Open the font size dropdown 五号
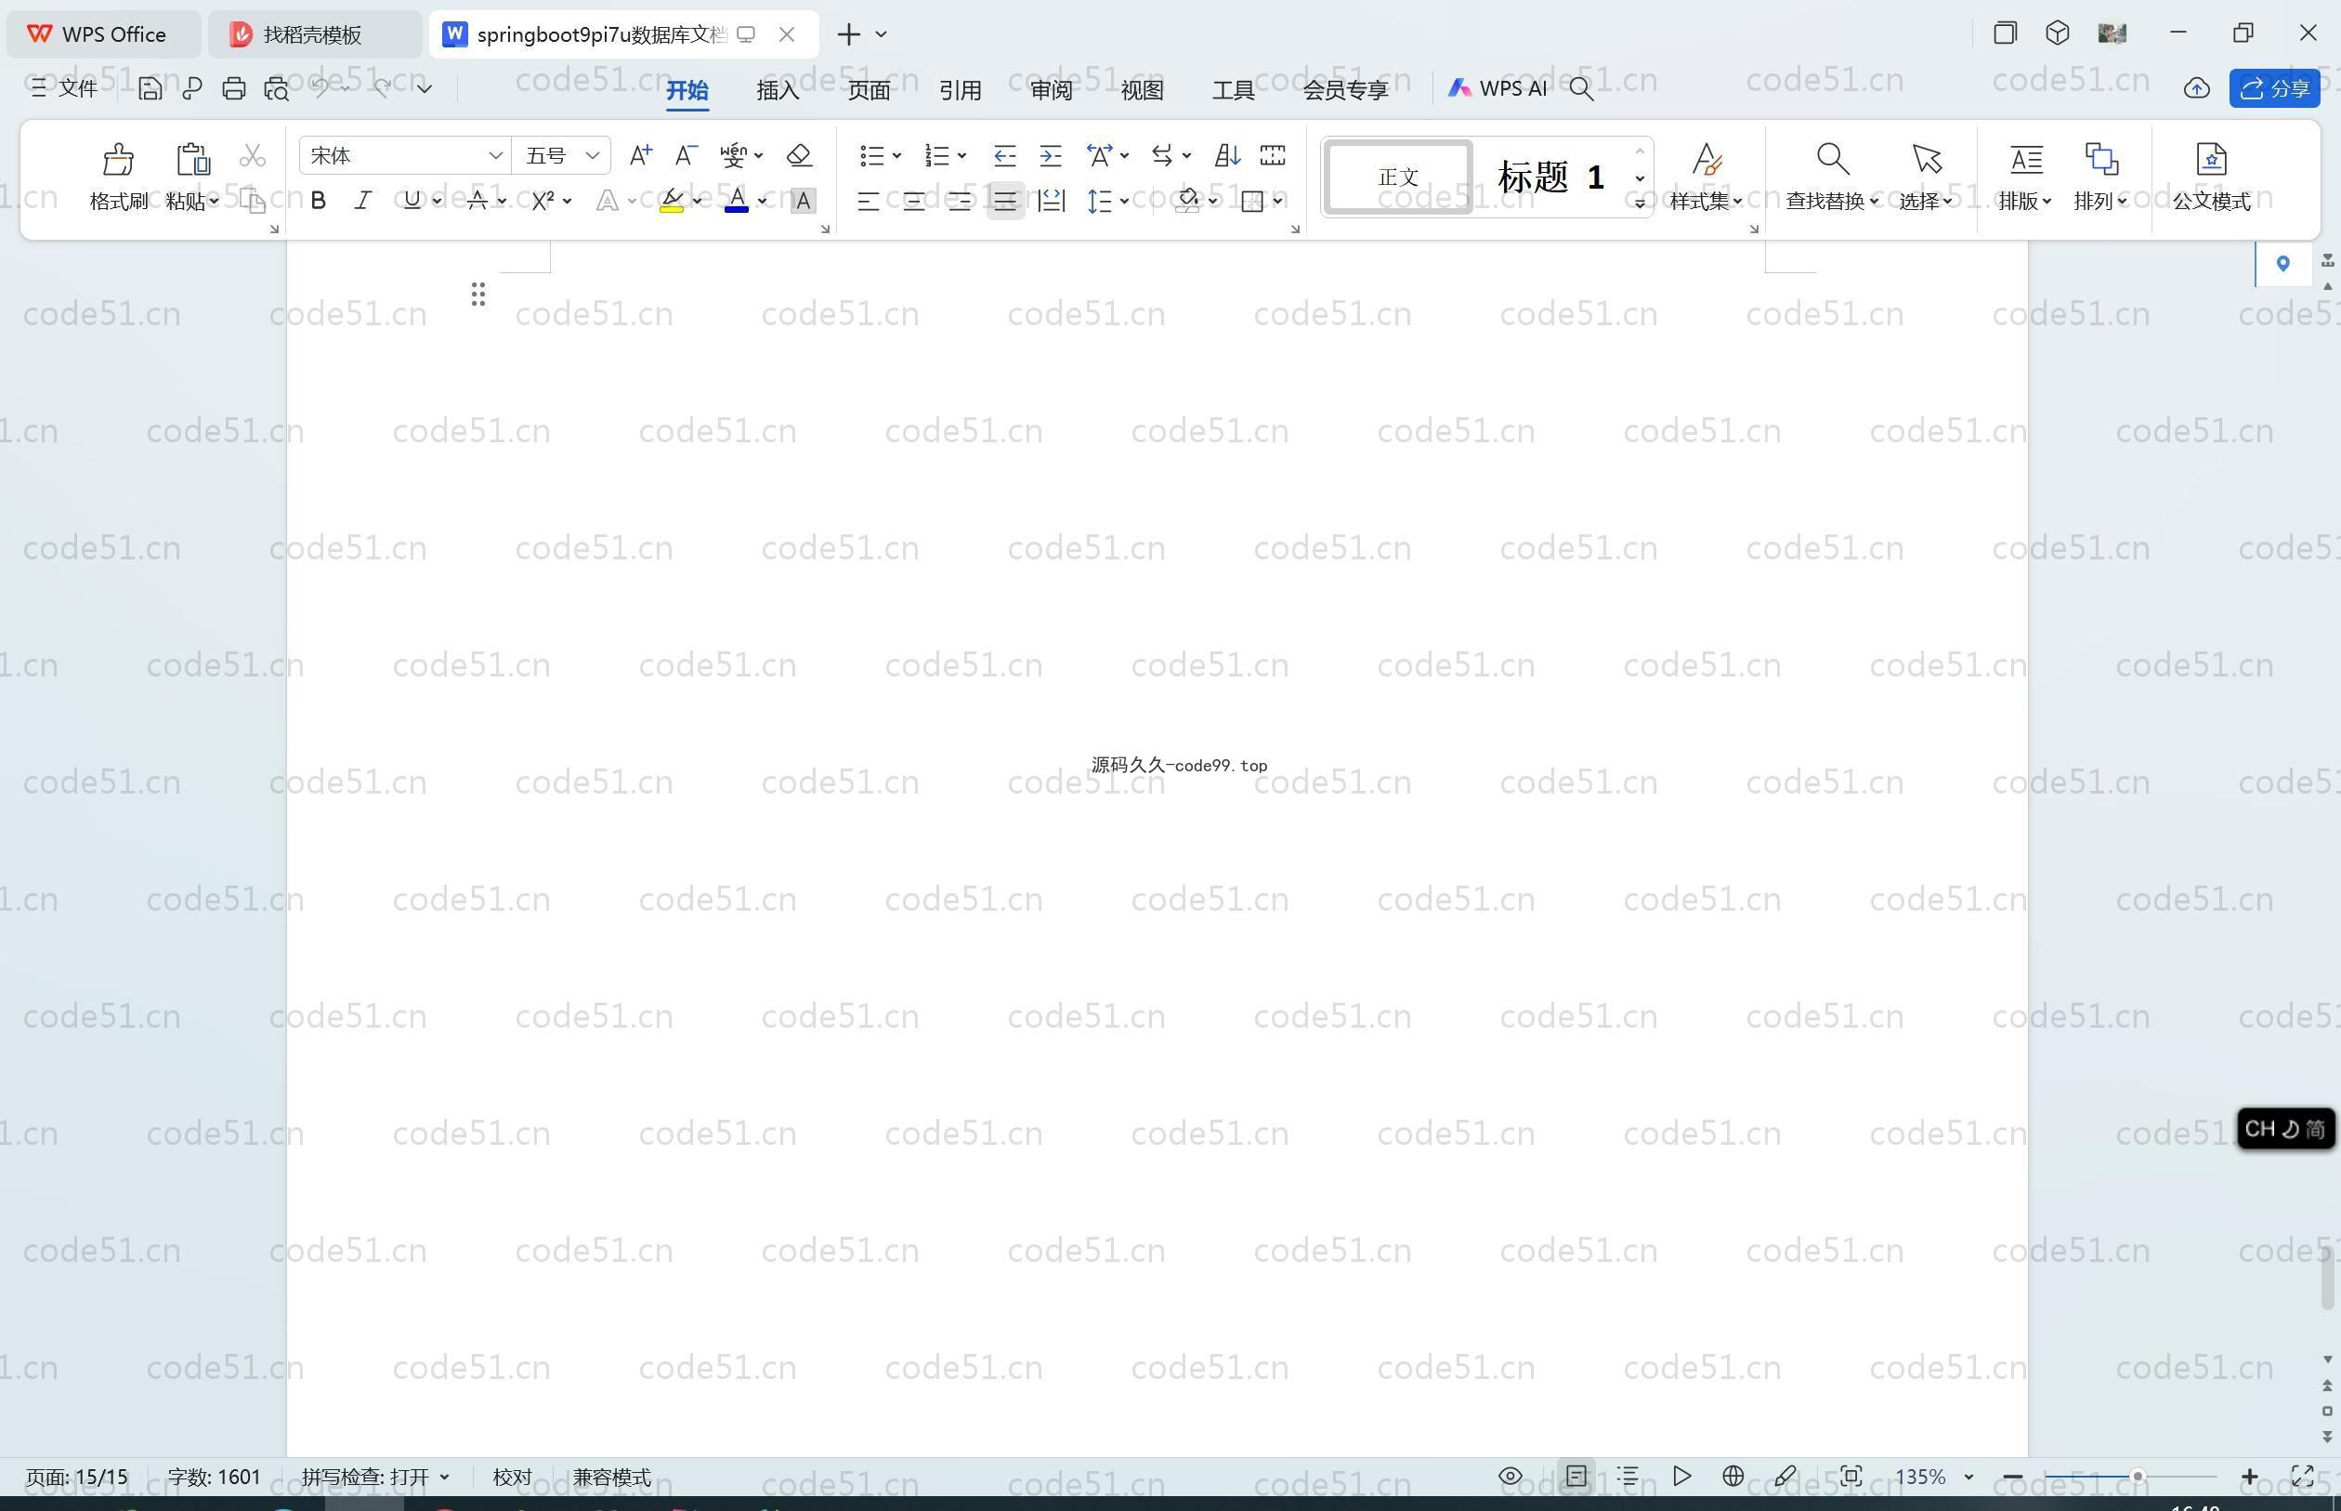Image resolution: width=2341 pixels, height=1511 pixels. click(593, 156)
